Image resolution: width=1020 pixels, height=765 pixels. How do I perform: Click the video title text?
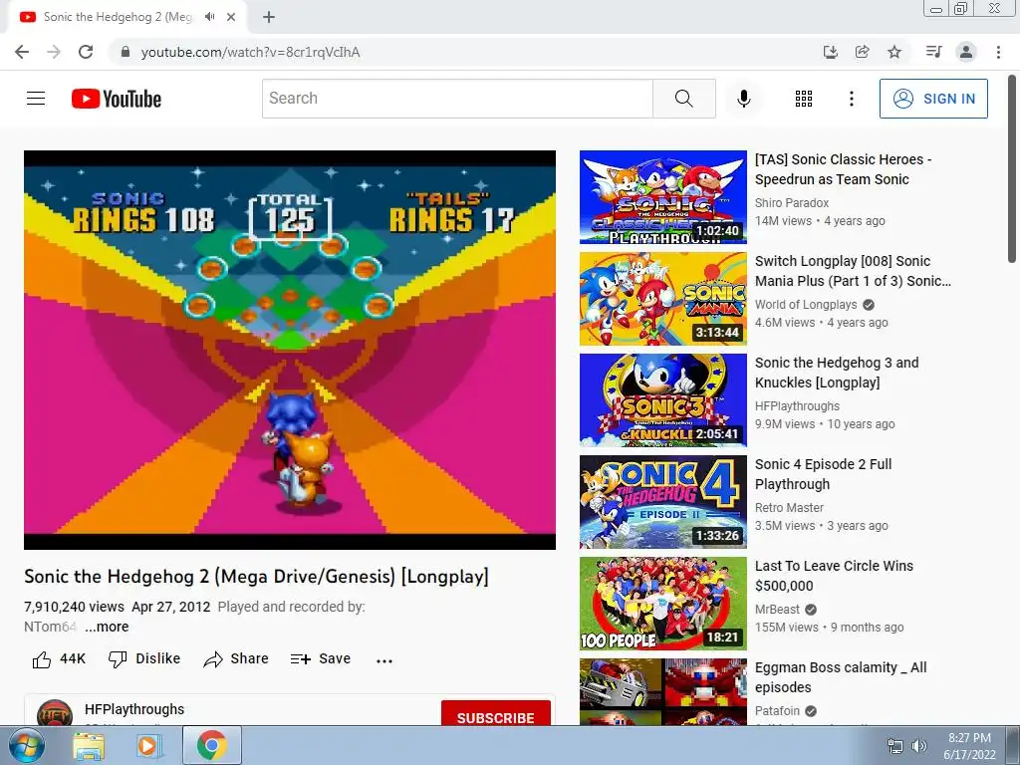256,577
